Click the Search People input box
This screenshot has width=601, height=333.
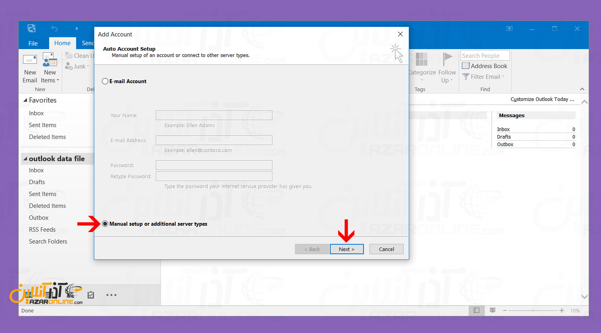click(x=484, y=56)
